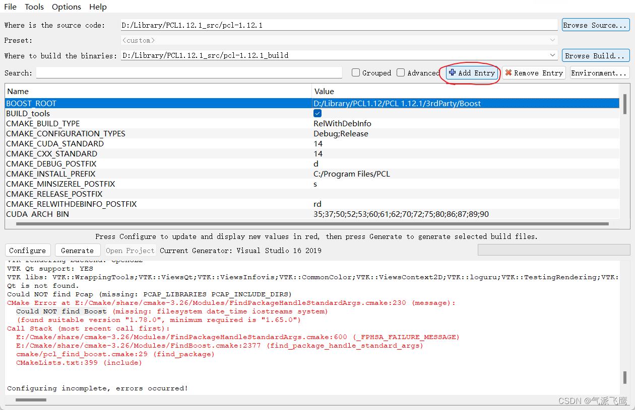Expand the build binaries path dropdown
The image size is (635, 410).
[x=552, y=55]
